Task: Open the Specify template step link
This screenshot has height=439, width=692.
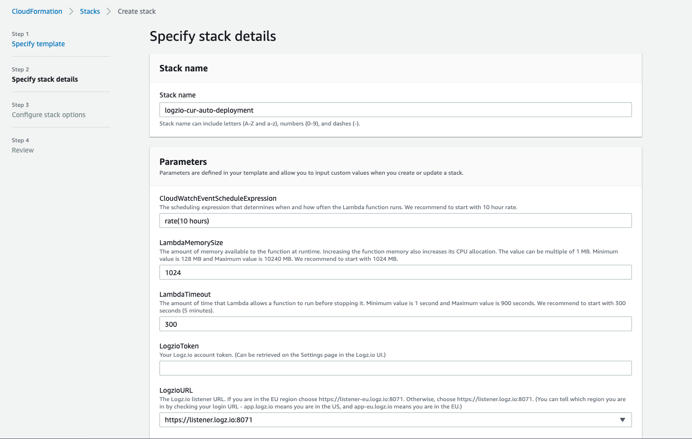Action: click(x=38, y=44)
